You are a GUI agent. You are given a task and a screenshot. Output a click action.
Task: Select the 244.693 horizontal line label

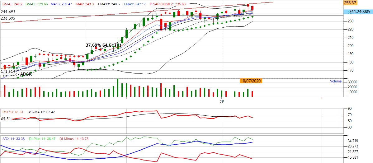tap(8, 12)
